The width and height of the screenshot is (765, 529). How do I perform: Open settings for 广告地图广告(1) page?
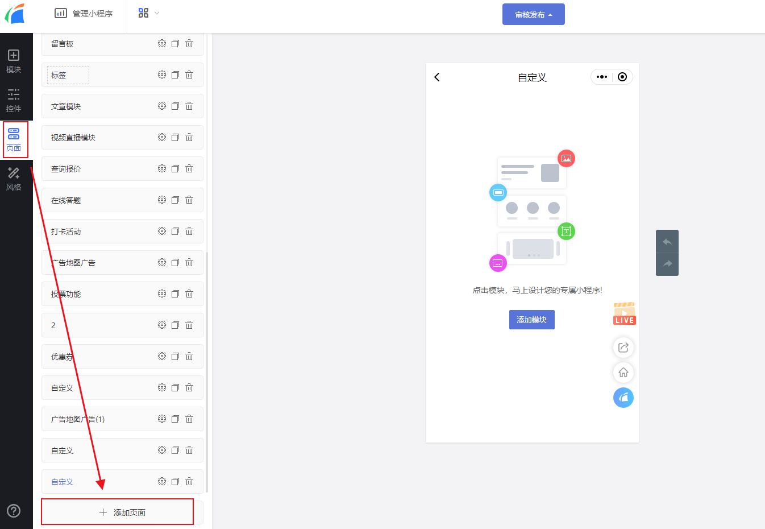[x=162, y=419]
